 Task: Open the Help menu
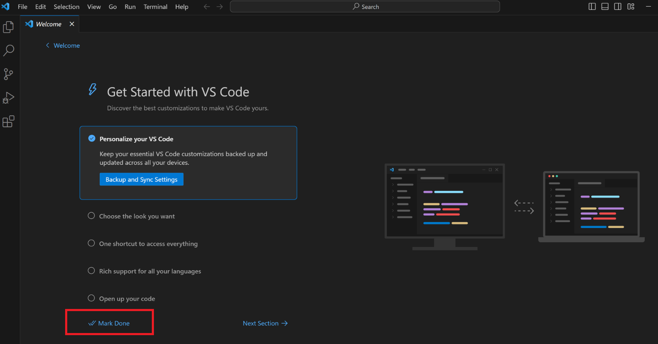click(x=182, y=7)
